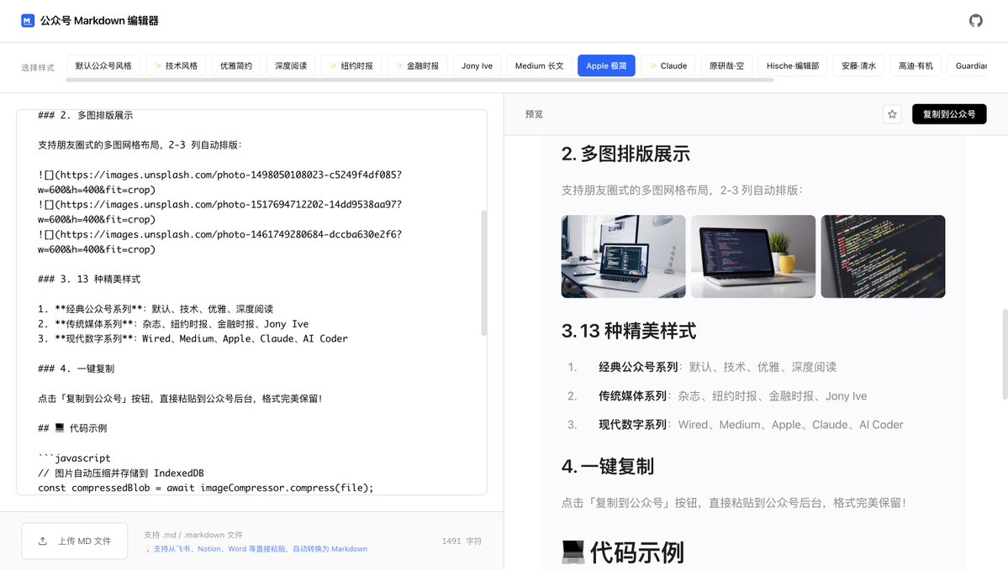Open the laptop with plant preview image

click(752, 256)
